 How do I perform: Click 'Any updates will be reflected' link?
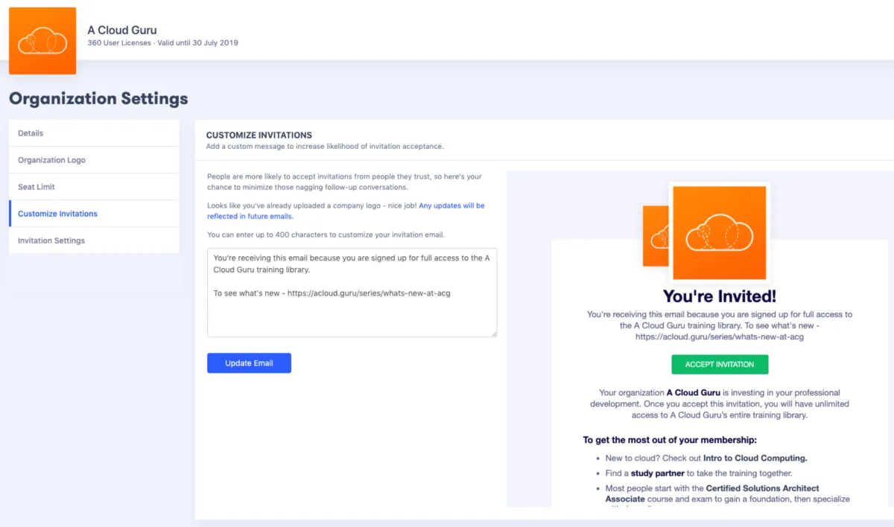pyautogui.click(x=346, y=211)
